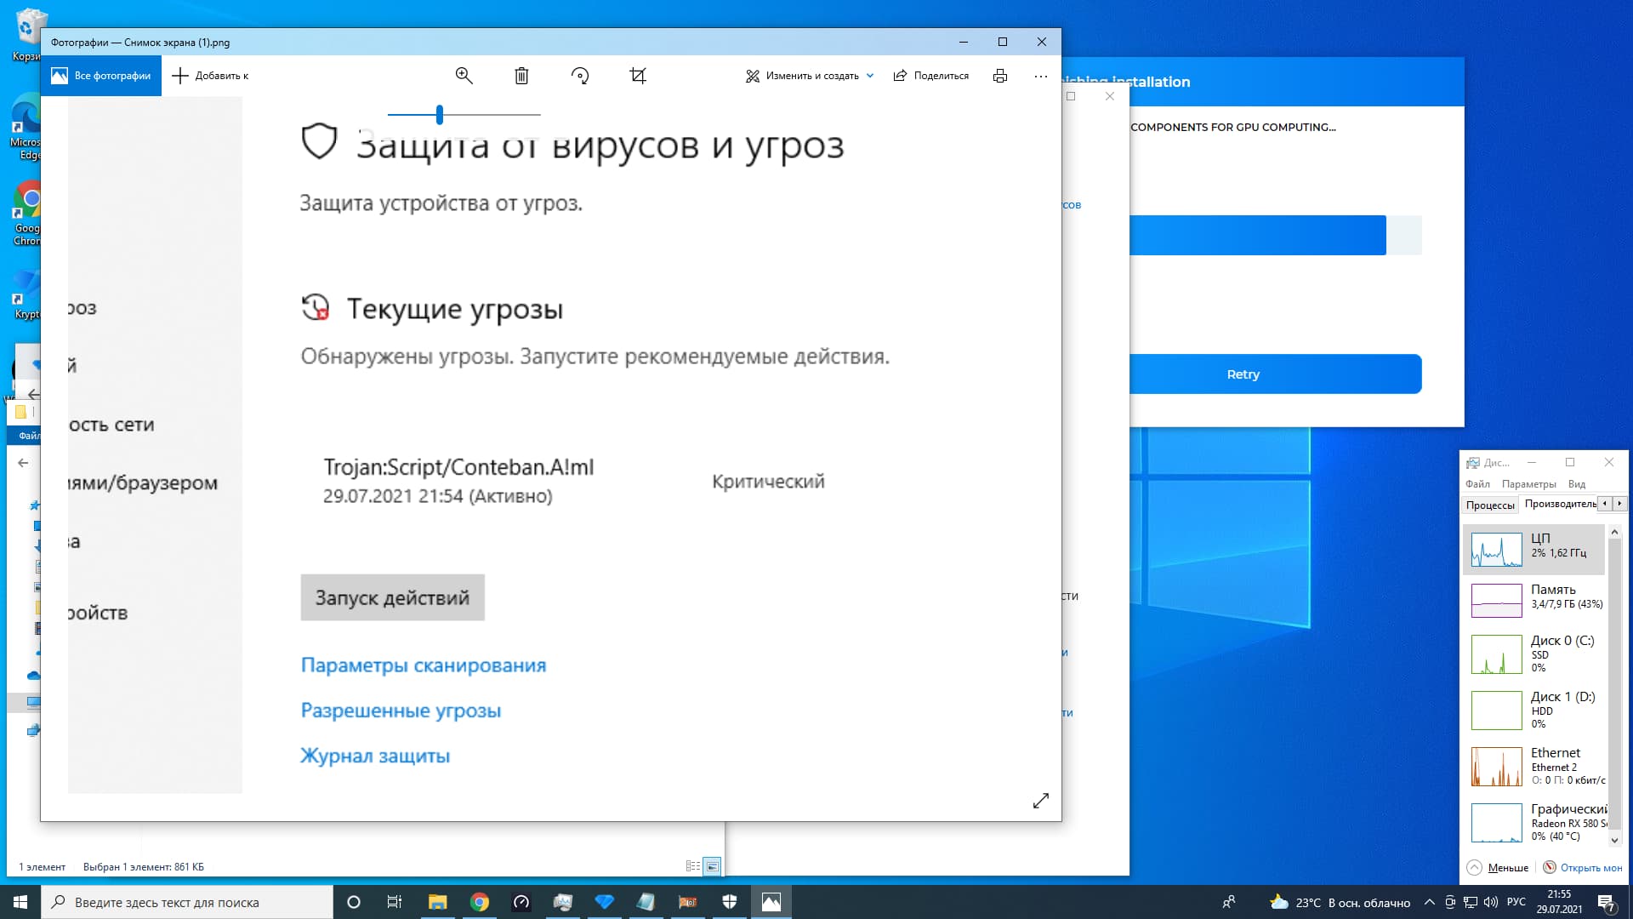
Task: Open Task View on the taskbar
Action: pos(395,902)
